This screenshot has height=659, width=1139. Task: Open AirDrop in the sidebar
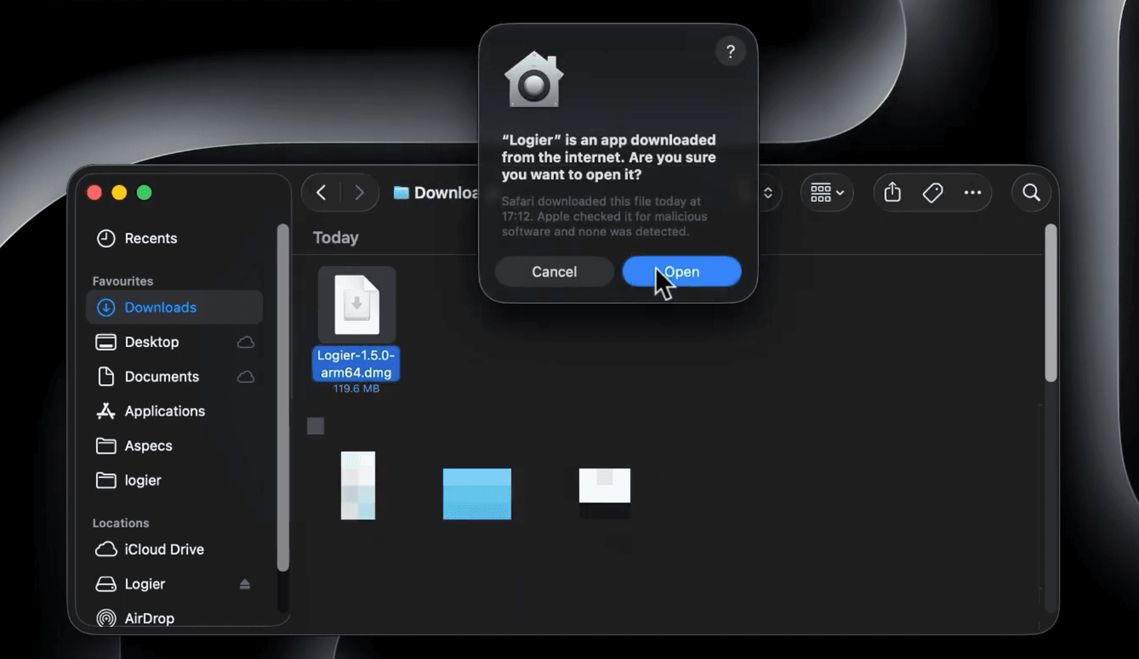point(174,618)
